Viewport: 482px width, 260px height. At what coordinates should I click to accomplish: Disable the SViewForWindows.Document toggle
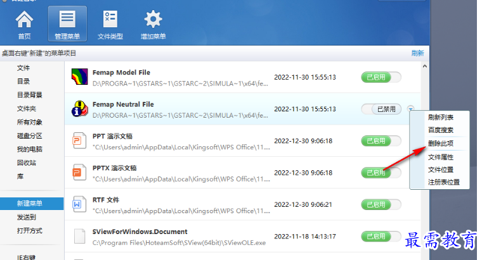pyautogui.click(x=381, y=237)
